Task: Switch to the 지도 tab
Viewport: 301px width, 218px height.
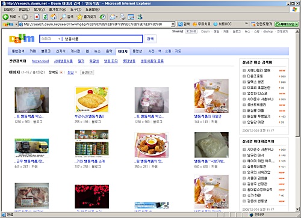Action: click(178, 51)
